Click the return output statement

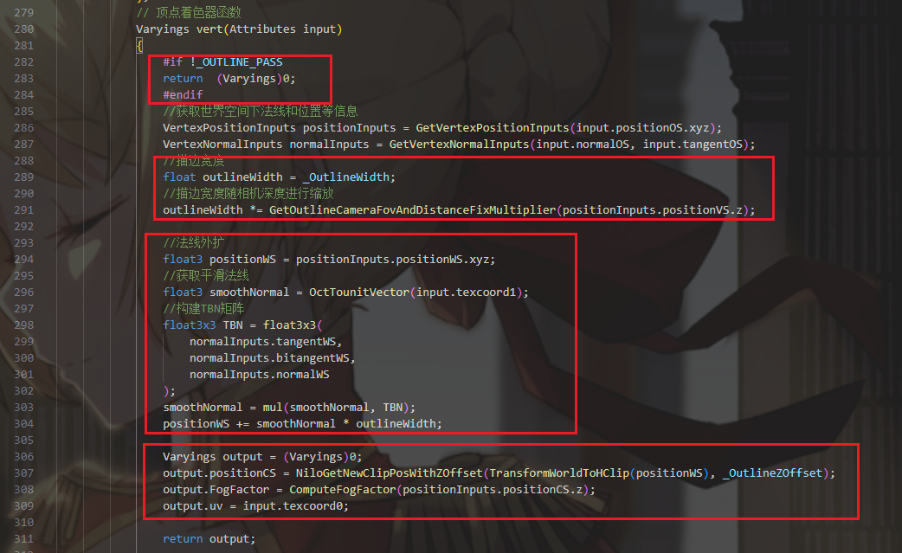pos(209,538)
